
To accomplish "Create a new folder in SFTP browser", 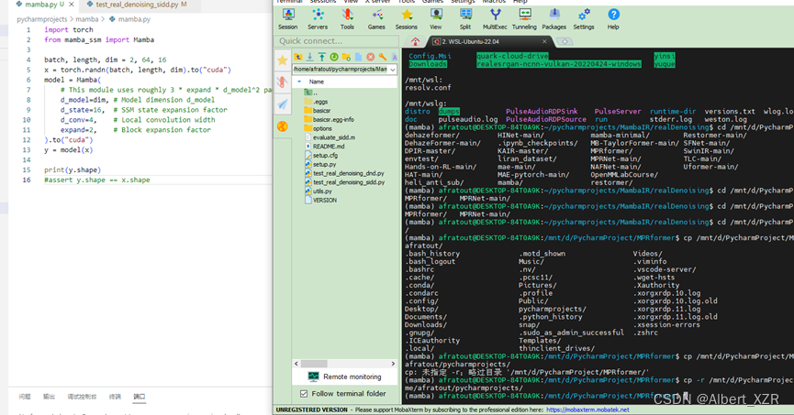I will [x=346, y=57].
